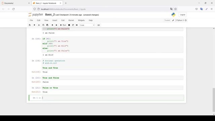Open the Insert menu

pyautogui.click(x=55, y=20)
